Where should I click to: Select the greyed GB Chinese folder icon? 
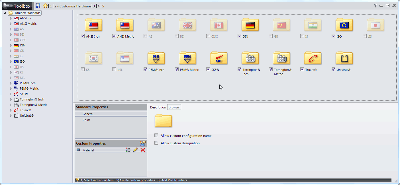[x=281, y=25]
